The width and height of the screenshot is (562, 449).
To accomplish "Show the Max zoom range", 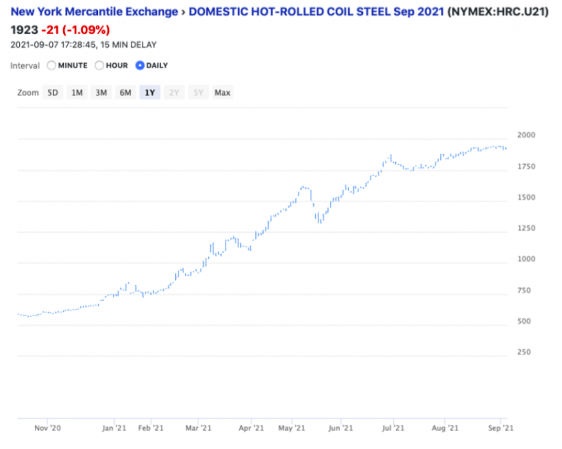I will [x=222, y=93].
